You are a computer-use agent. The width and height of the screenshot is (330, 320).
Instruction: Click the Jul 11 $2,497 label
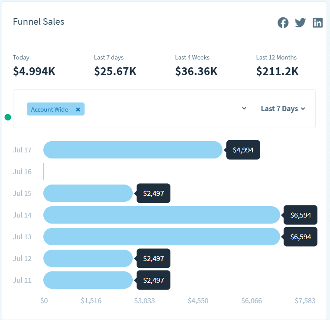[154, 280]
